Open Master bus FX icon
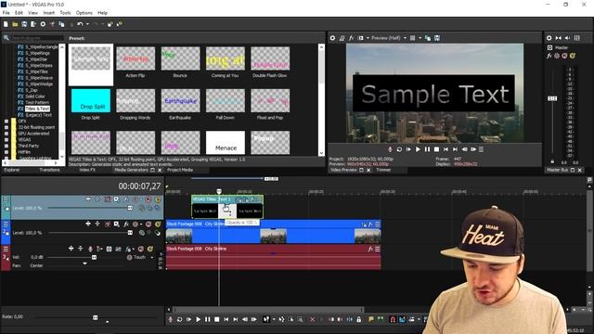Image resolution: width=594 pixels, height=334 pixels. click(x=549, y=56)
